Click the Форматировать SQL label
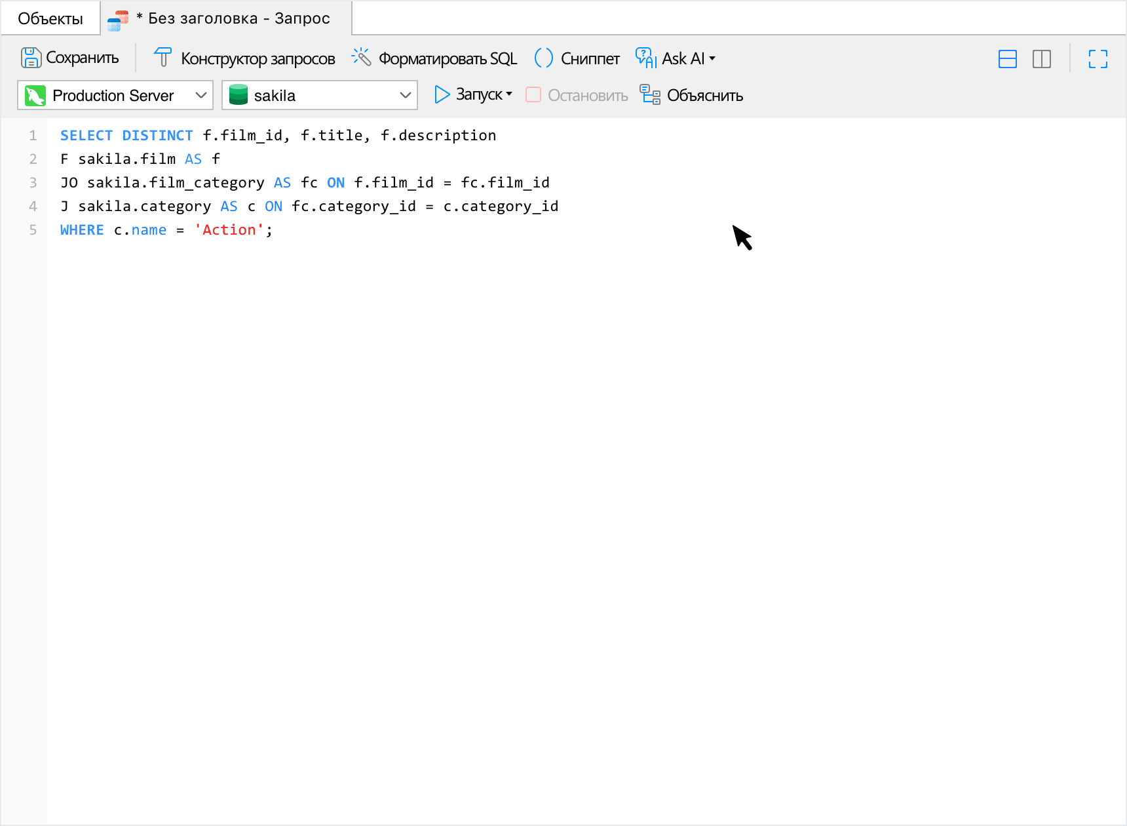Viewport: 1127px width, 826px height. point(448,58)
